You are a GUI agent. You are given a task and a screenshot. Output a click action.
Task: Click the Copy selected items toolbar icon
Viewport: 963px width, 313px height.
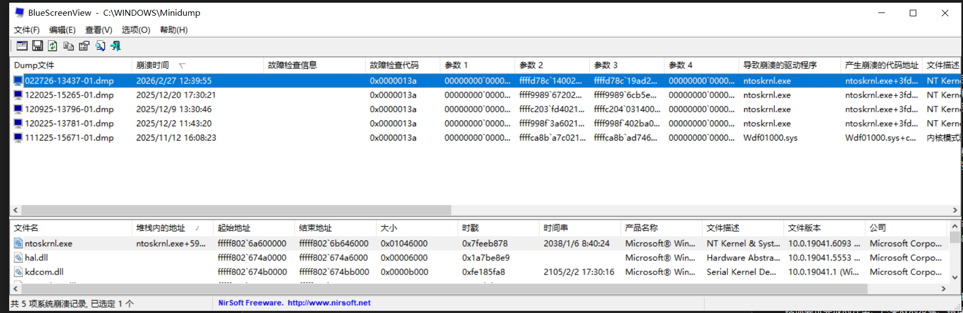[x=68, y=46]
